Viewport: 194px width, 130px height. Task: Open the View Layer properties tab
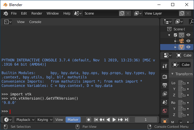coord(165,94)
